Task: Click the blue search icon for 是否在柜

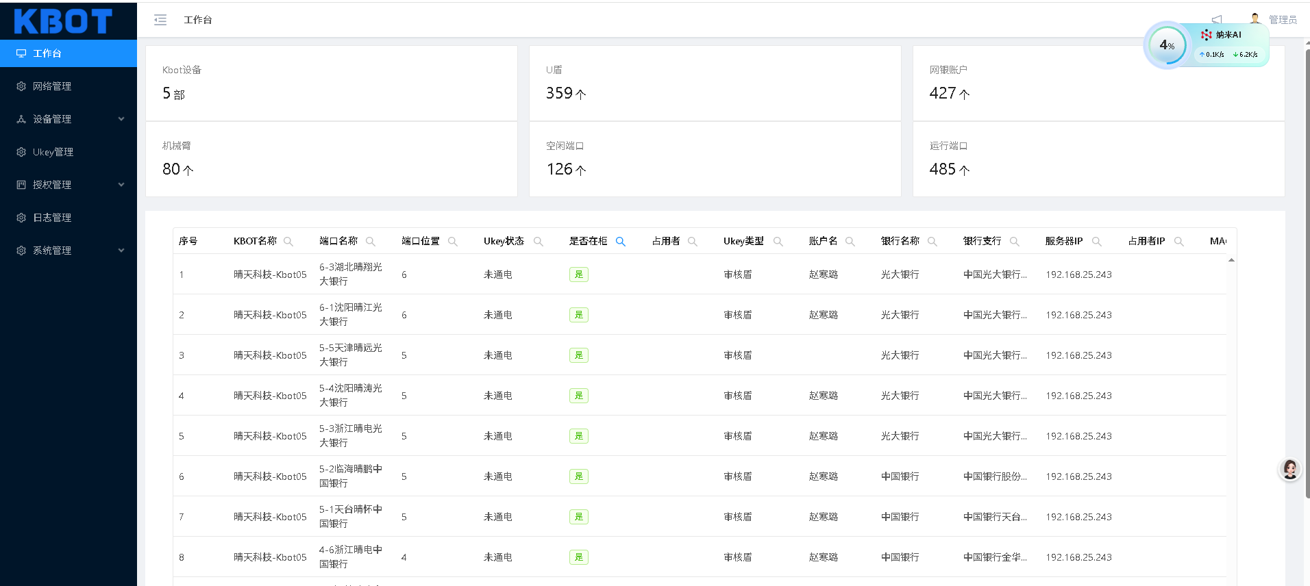Action: (x=621, y=242)
